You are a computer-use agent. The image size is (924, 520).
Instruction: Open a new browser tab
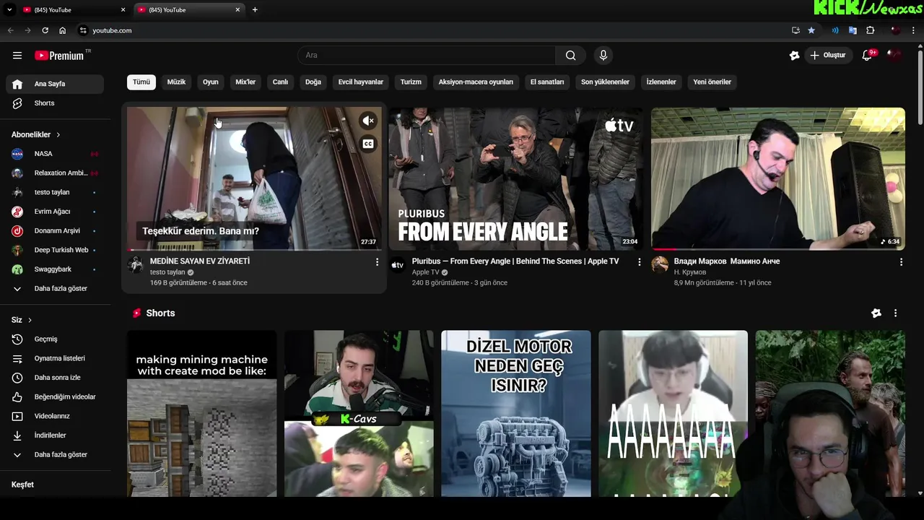[255, 10]
